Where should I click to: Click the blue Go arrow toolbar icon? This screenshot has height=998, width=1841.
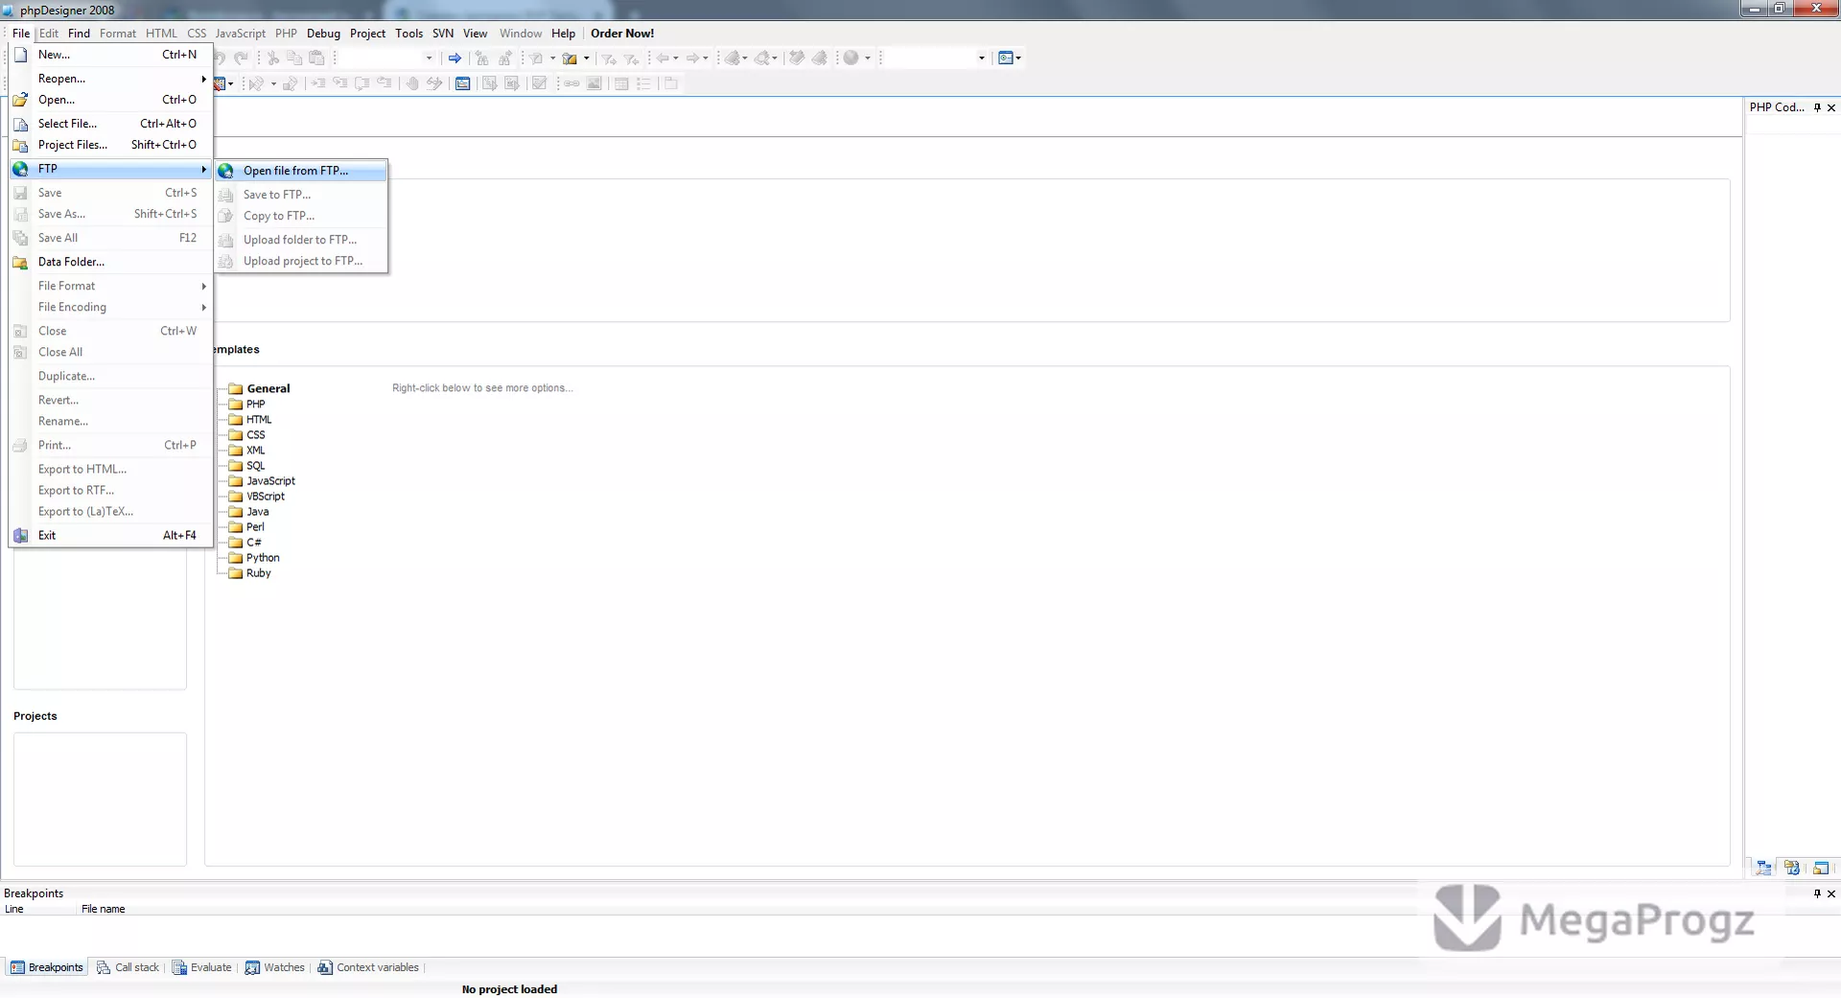coord(454,58)
